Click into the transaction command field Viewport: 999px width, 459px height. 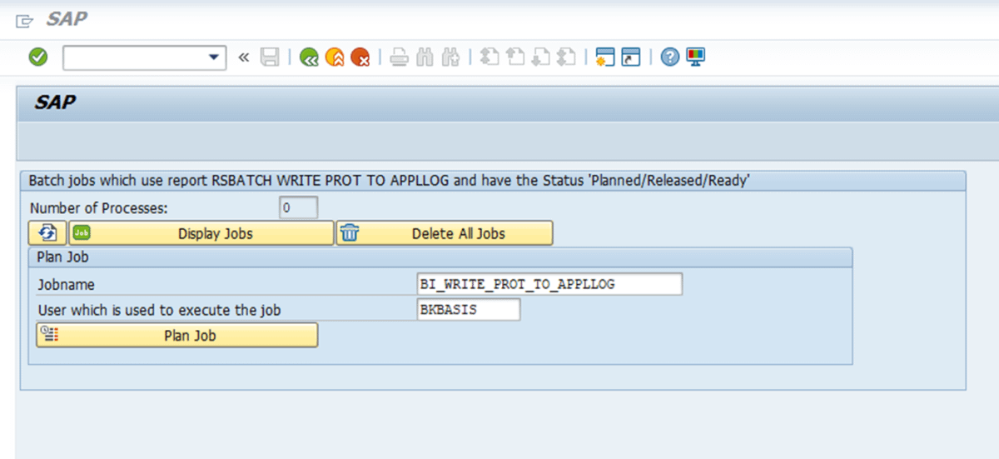click(133, 57)
